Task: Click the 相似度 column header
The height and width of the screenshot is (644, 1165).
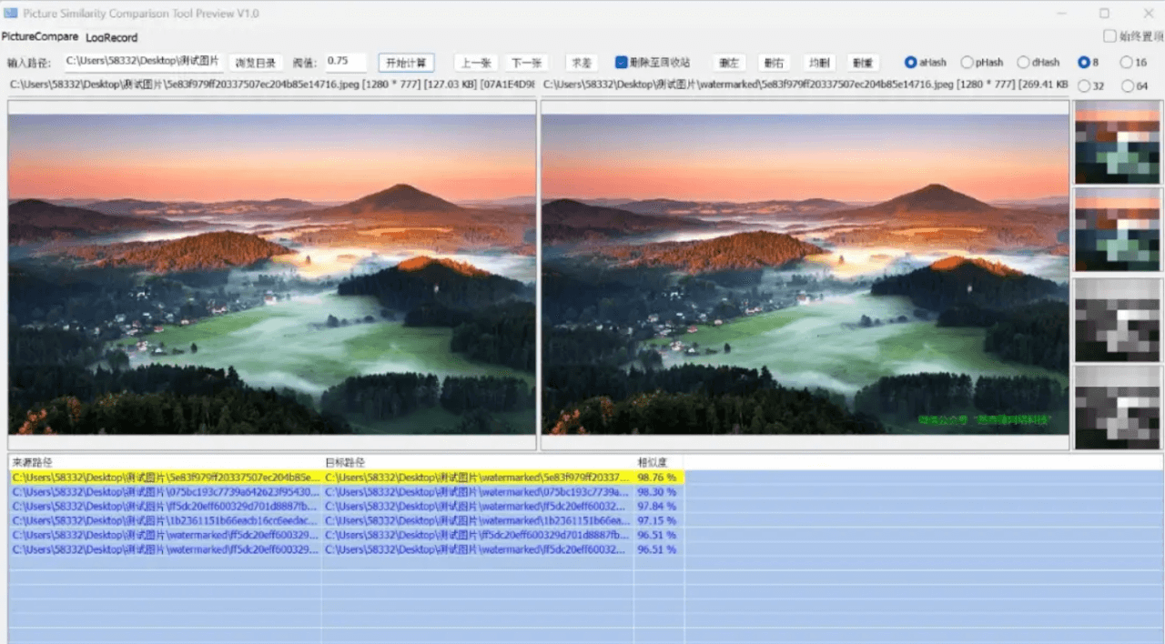Action: (653, 463)
